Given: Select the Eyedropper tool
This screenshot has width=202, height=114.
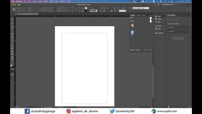Looking at the screenshot, I should tap(12, 56).
